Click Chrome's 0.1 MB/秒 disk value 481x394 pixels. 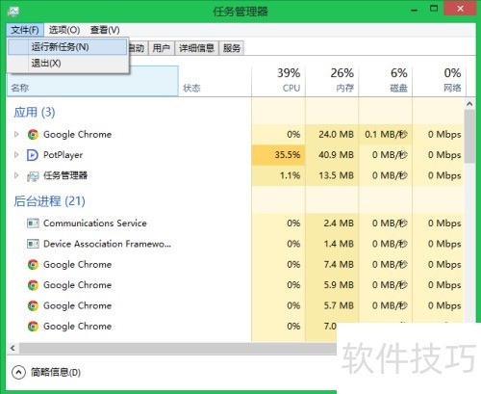click(386, 134)
